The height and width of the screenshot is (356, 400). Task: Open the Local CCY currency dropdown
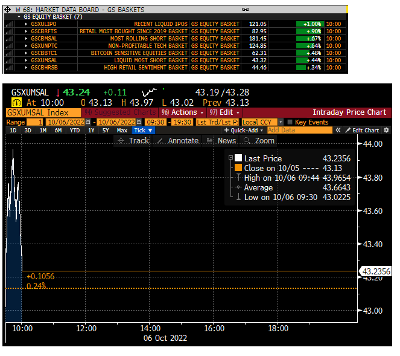(x=281, y=122)
